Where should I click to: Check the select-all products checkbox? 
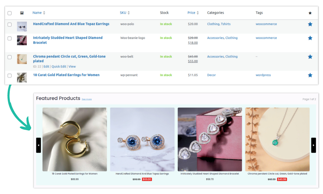[9, 13]
